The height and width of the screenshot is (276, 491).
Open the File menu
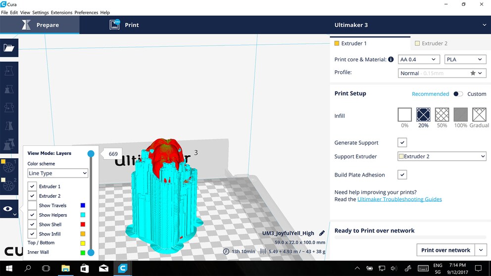[4, 12]
